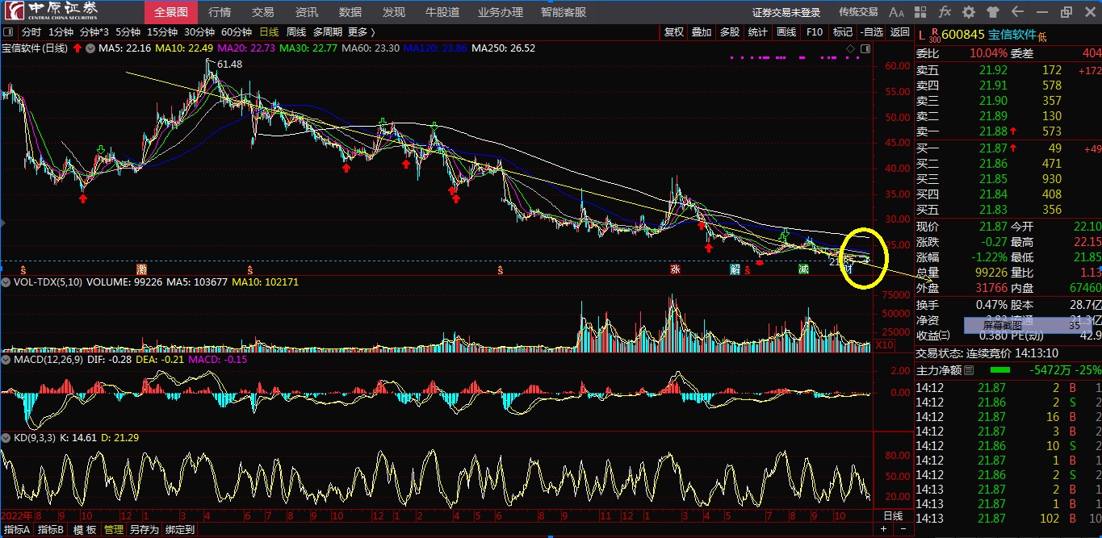Click the 指标A button
1102x538 pixels.
(x=17, y=530)
